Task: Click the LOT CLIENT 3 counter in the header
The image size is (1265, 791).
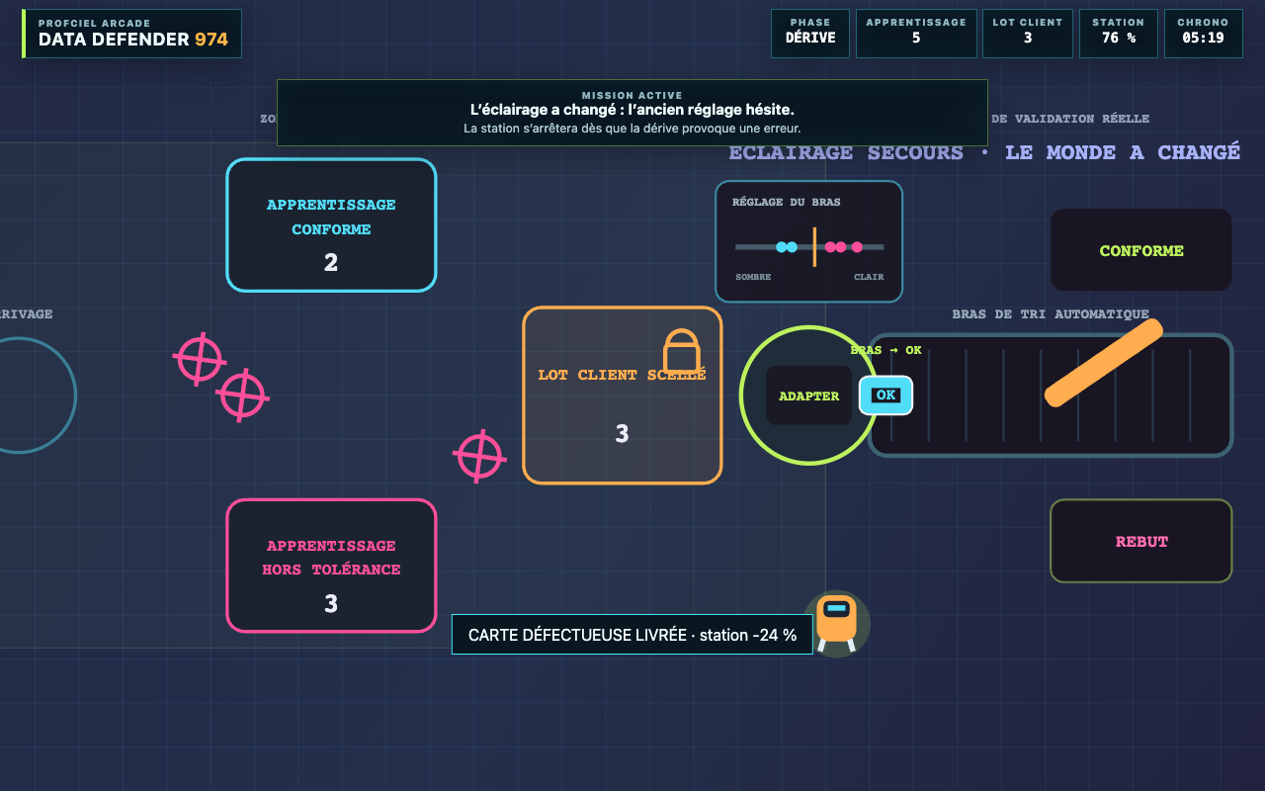Action: click(x=1028, y=34)
